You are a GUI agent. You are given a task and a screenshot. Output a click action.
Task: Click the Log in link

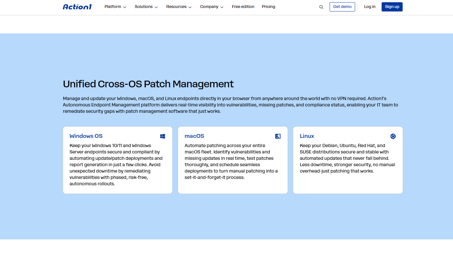point(370,7)
